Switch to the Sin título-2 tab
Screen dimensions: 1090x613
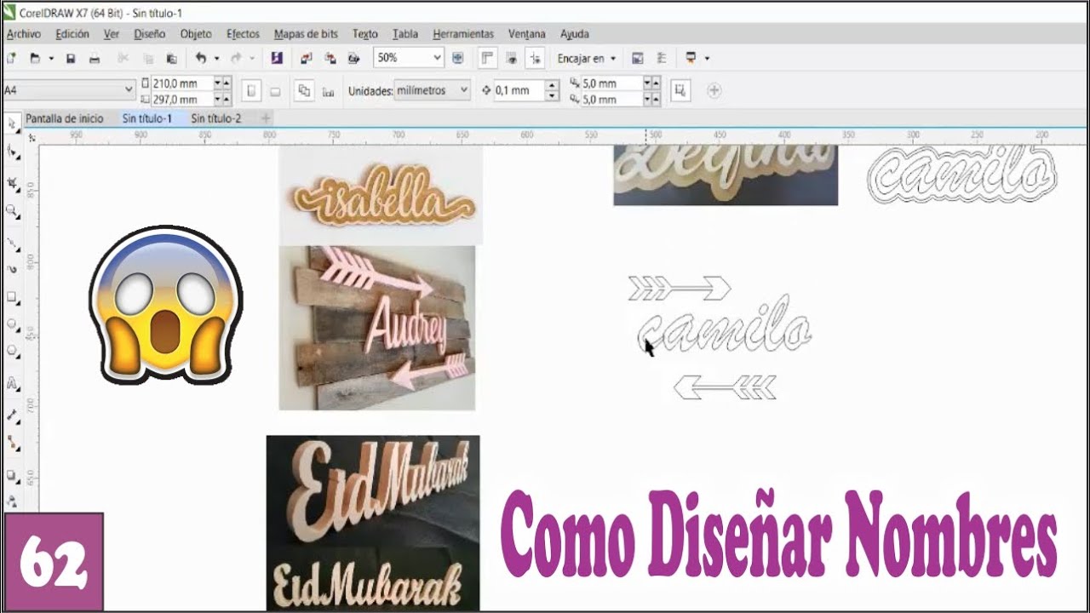(x=215, y=118)
